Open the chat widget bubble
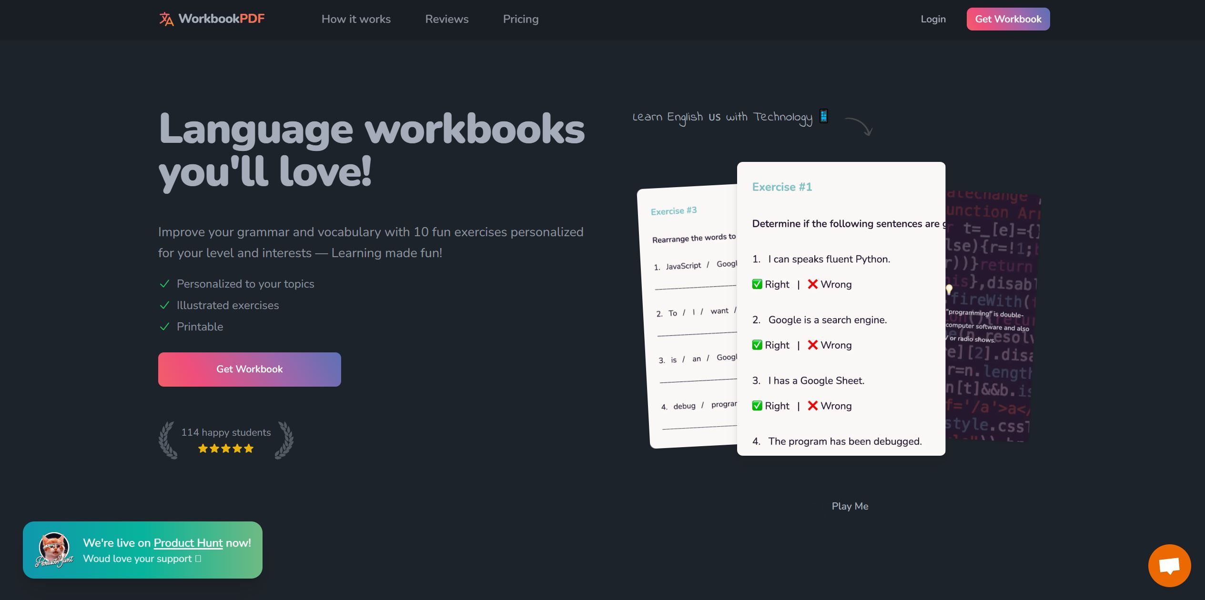The height and width of the screenshot is (600, 1205). [x=1170, y=566]
